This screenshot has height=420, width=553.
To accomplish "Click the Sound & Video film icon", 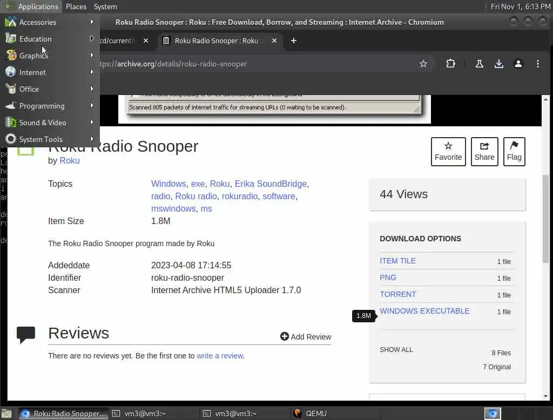I will coord(11,123).
